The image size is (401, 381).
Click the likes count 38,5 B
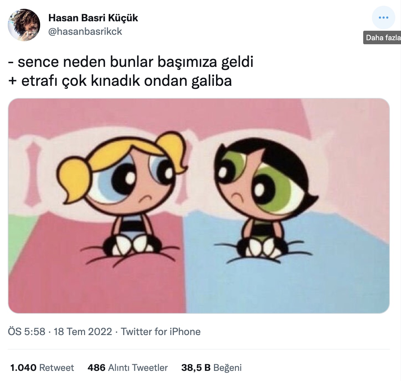[196, 368]
